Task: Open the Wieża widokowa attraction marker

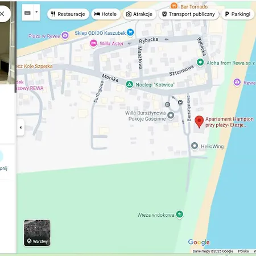Action: tap(179, 214)
